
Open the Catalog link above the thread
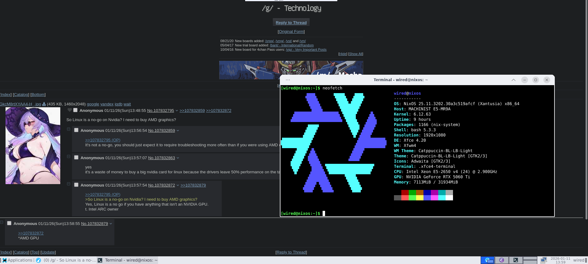pos(21,95)
